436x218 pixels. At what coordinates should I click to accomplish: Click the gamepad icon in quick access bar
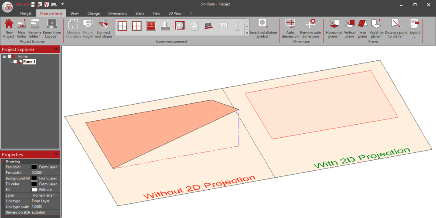coord(54,4)
